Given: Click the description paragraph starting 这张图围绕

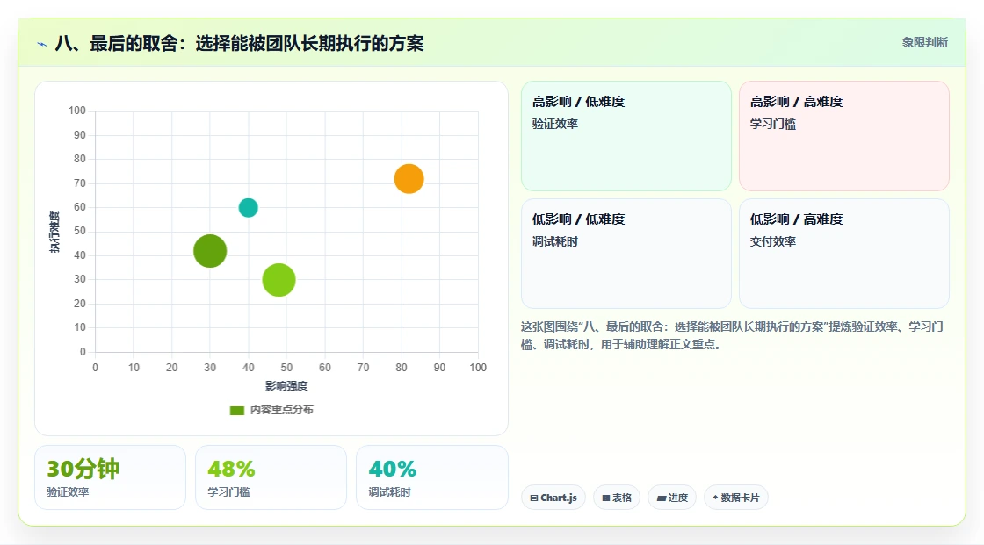Looking at the screenshot, I should pyautogui.click(x=733, y=335).
